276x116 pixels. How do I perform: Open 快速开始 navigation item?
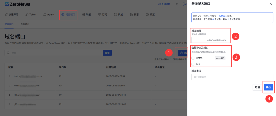[x=11, y=15]
